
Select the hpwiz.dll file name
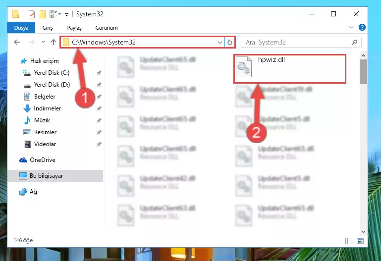click(272, 60)
